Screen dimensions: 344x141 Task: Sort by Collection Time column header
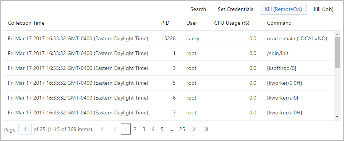pyautogui.click(x=26, y=23)
